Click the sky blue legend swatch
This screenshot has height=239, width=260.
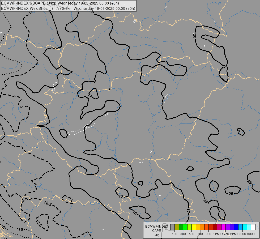[x=240, y=227]
